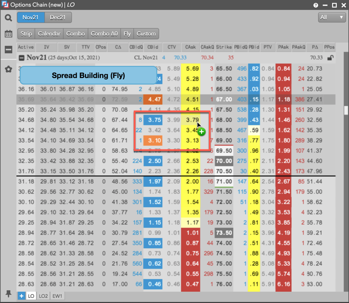
Task: Click the Calendar spread button
Action: coord(49,34)
